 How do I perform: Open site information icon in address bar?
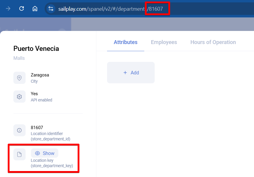51,9
